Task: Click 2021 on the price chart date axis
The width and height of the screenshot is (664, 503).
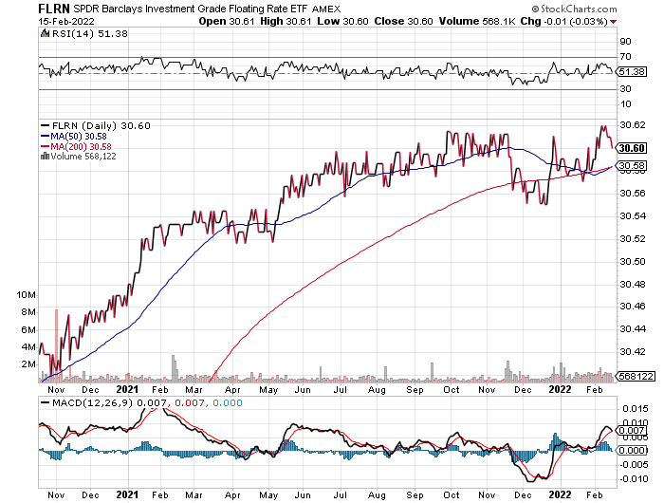Action: pos(127,389)
